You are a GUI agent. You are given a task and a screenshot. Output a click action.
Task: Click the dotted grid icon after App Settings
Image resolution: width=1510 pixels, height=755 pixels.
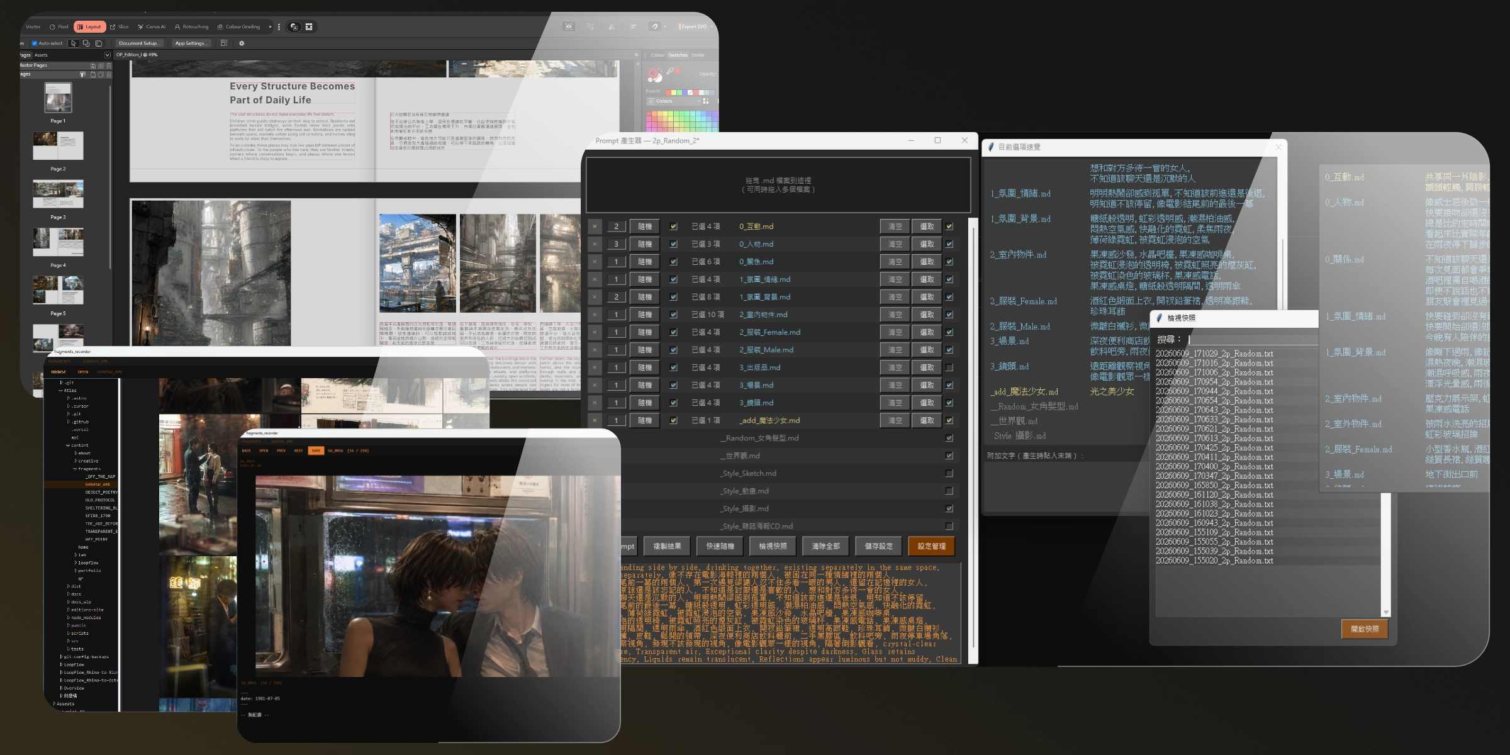tap(223, 43)
